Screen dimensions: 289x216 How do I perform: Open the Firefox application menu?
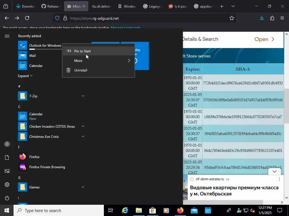(x=282, y=18)
